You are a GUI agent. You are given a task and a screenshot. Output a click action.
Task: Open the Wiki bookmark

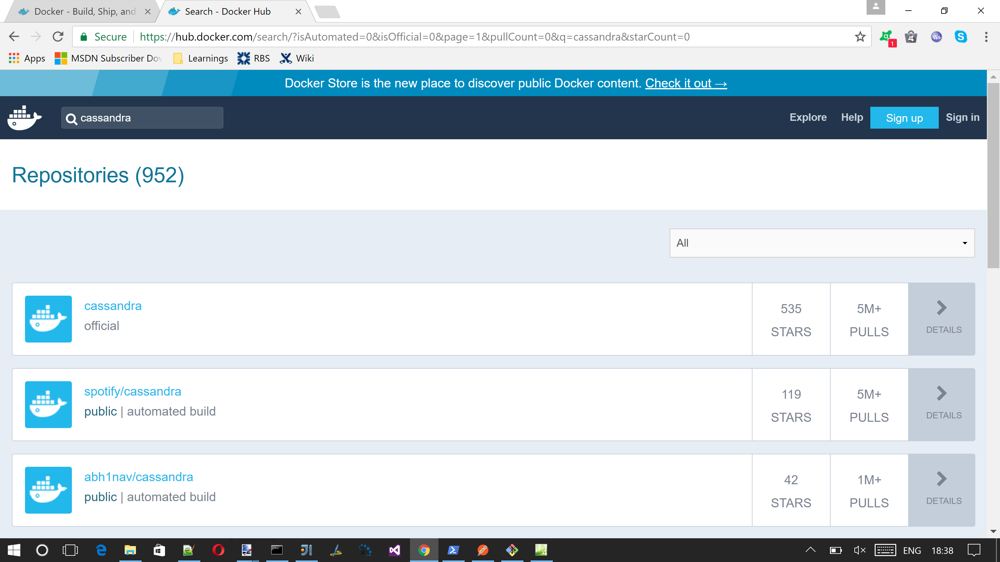[297, 58]
